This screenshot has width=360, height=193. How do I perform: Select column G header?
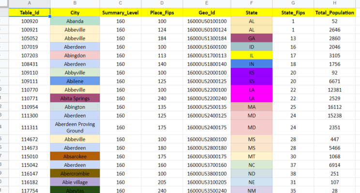293,3
